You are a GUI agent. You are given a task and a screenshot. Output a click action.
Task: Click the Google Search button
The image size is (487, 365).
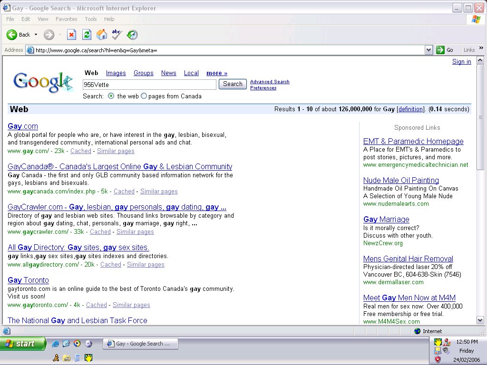pyautogui.click(x=233, y=84)
